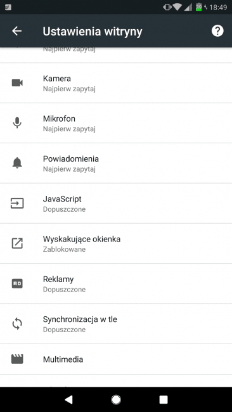
Task: Tap the recent apps square button
Action: (164, 400)
